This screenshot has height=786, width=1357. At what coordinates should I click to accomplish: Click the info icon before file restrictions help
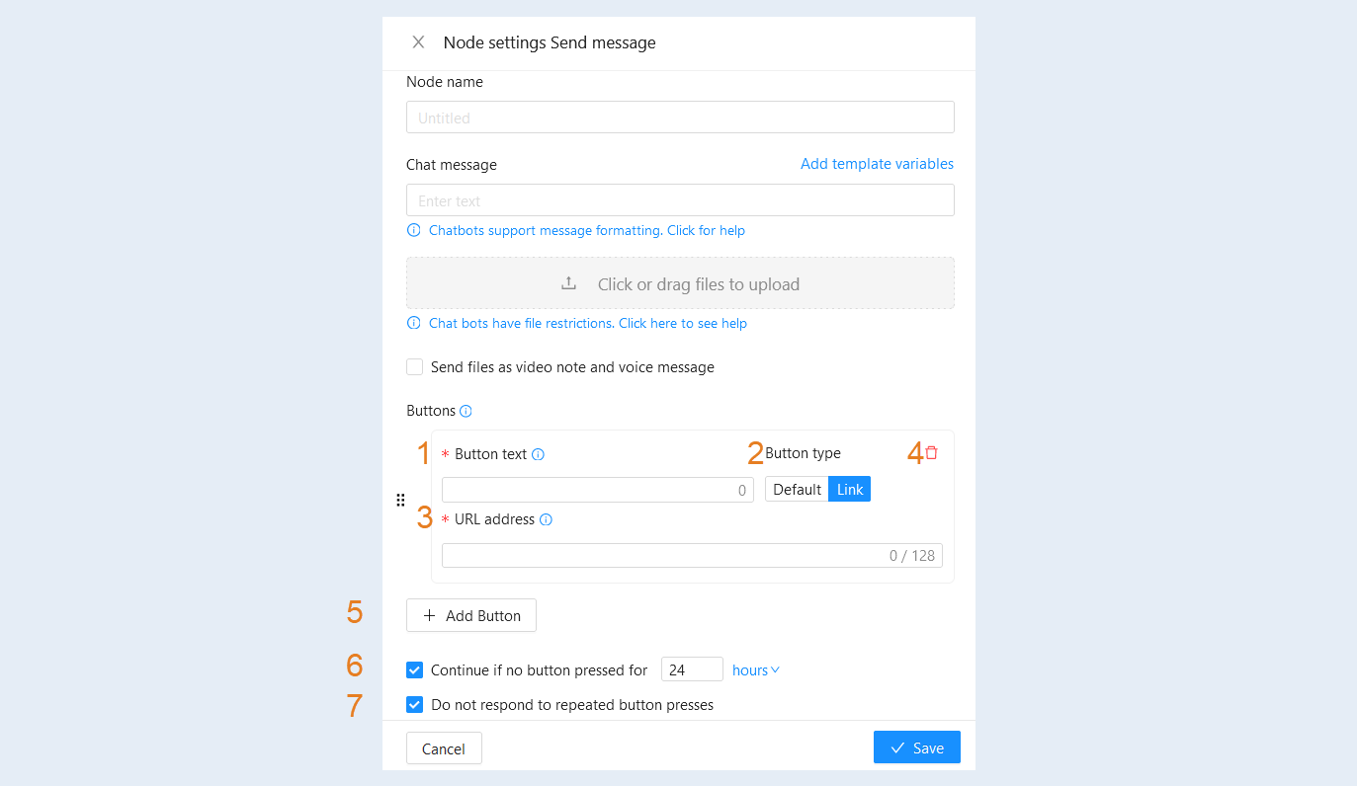pos(414,323)
